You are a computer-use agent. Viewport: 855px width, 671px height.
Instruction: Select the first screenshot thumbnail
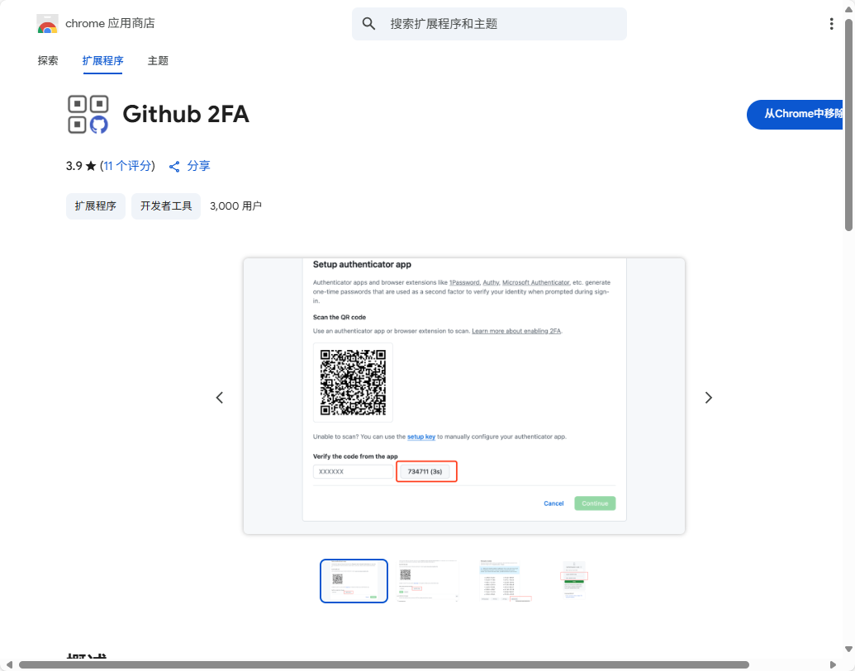point(354,581)
